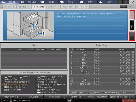Mute via the speaker icon in top bar

pos(126,2)
